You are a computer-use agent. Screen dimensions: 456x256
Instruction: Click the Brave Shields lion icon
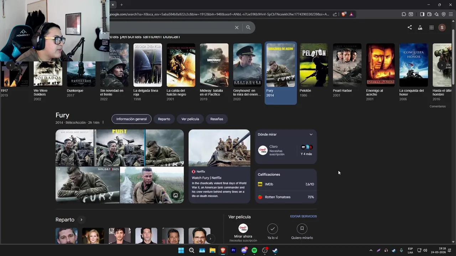pyautogui.click(x=343, y=14)
